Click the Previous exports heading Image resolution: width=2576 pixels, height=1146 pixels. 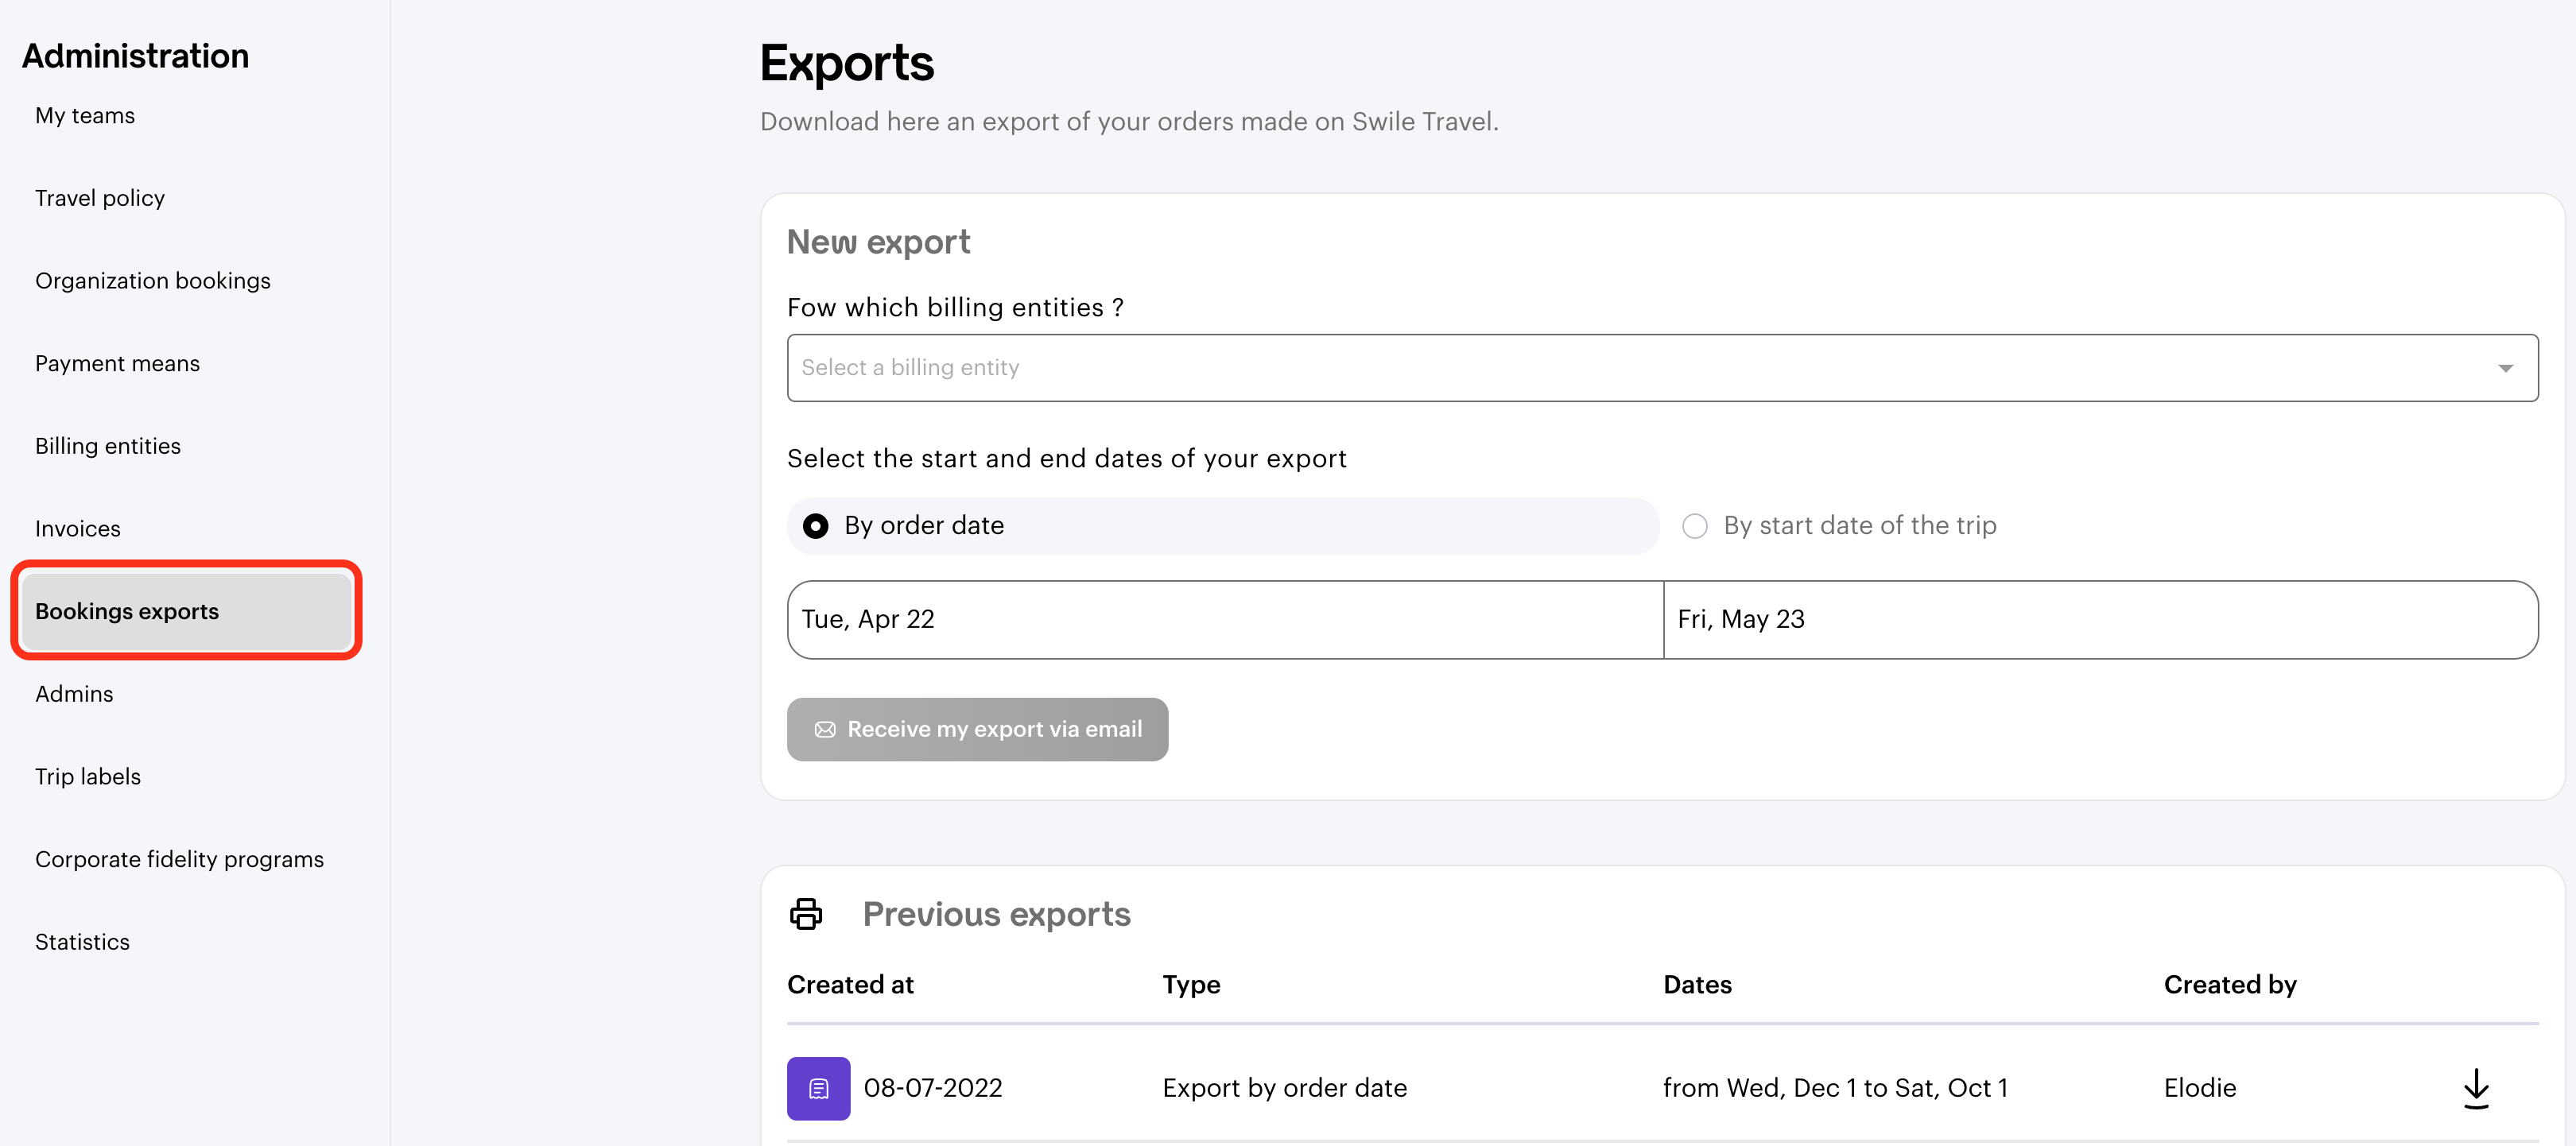pos(997,914)
